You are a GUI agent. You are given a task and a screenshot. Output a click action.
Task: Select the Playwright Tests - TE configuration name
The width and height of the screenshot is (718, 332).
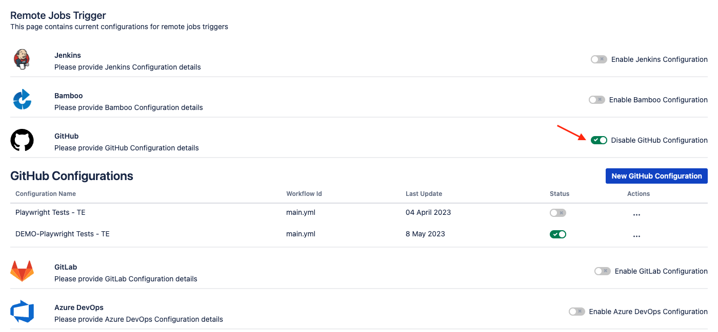tap(50, 212)
